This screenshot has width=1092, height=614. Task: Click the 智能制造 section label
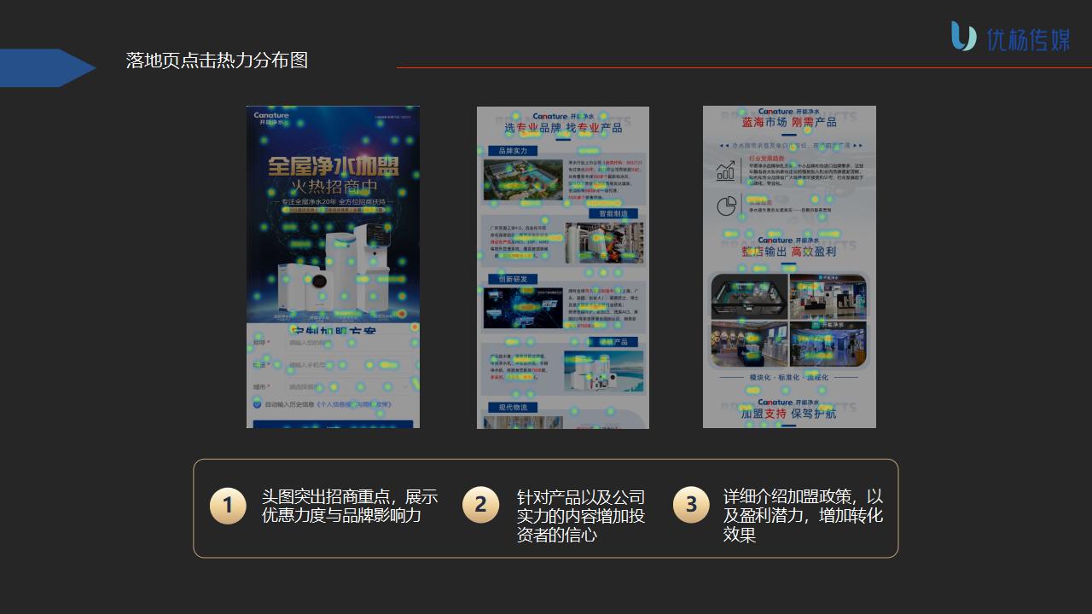pos(613,213)
